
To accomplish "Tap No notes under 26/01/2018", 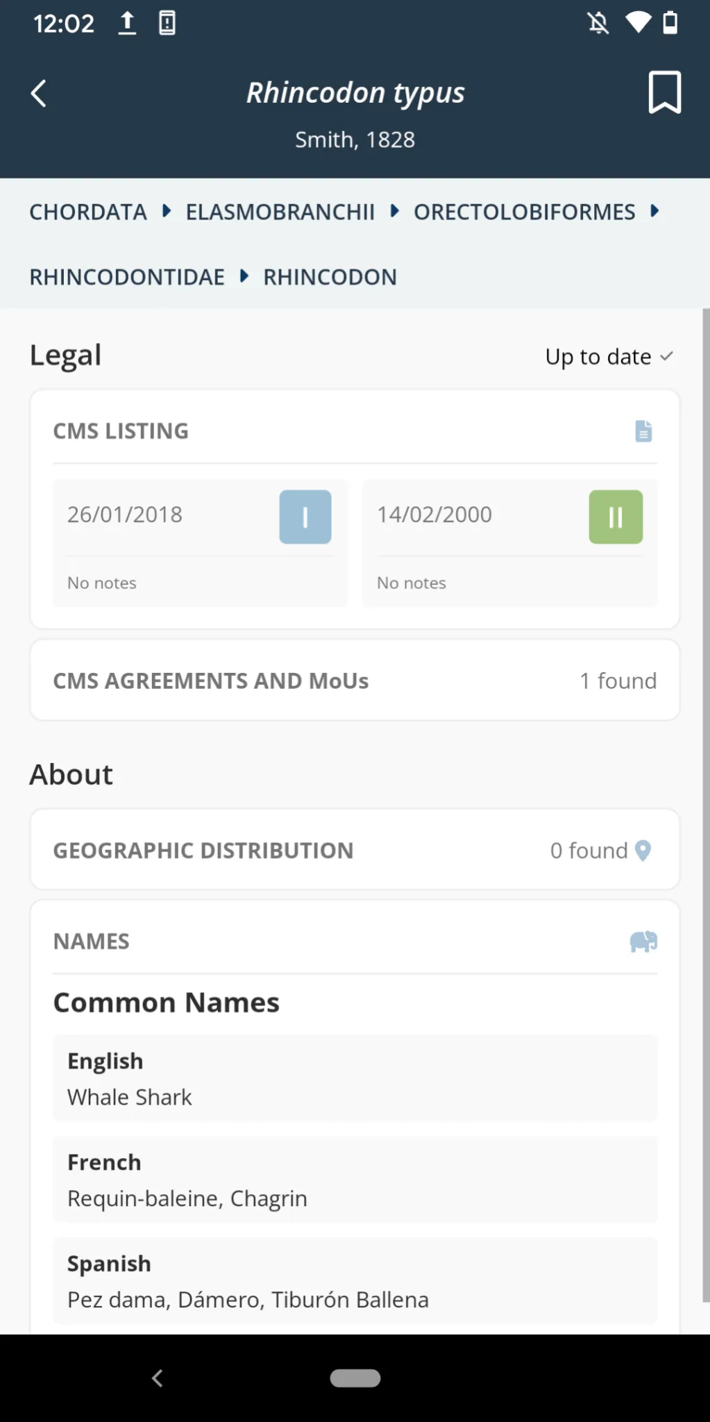I will click(102, 583).
